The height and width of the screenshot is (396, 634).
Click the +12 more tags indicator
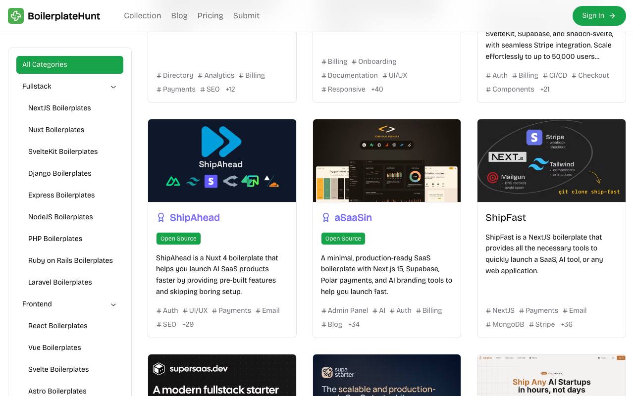[230, 89]
